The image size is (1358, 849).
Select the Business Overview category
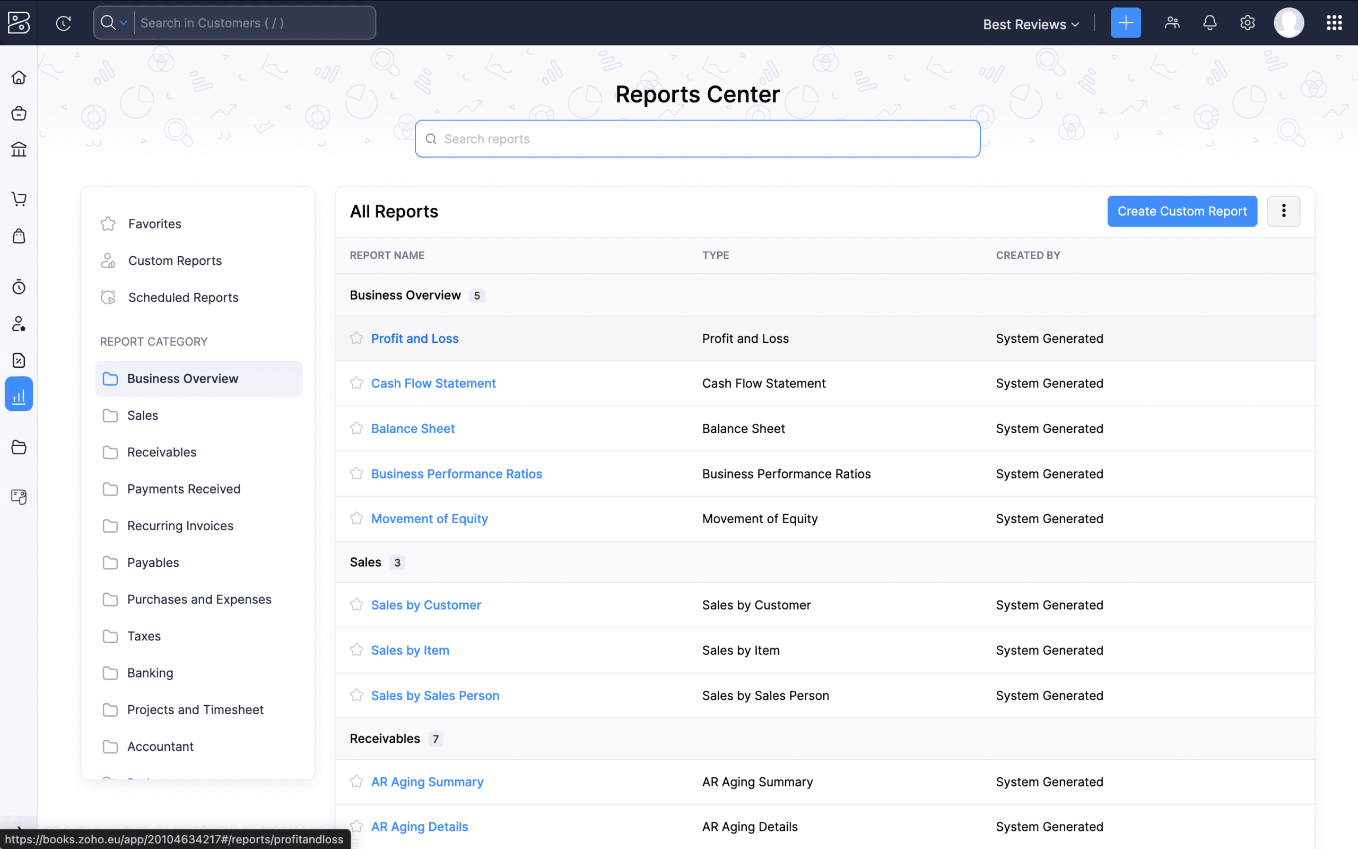click(182, 378)
